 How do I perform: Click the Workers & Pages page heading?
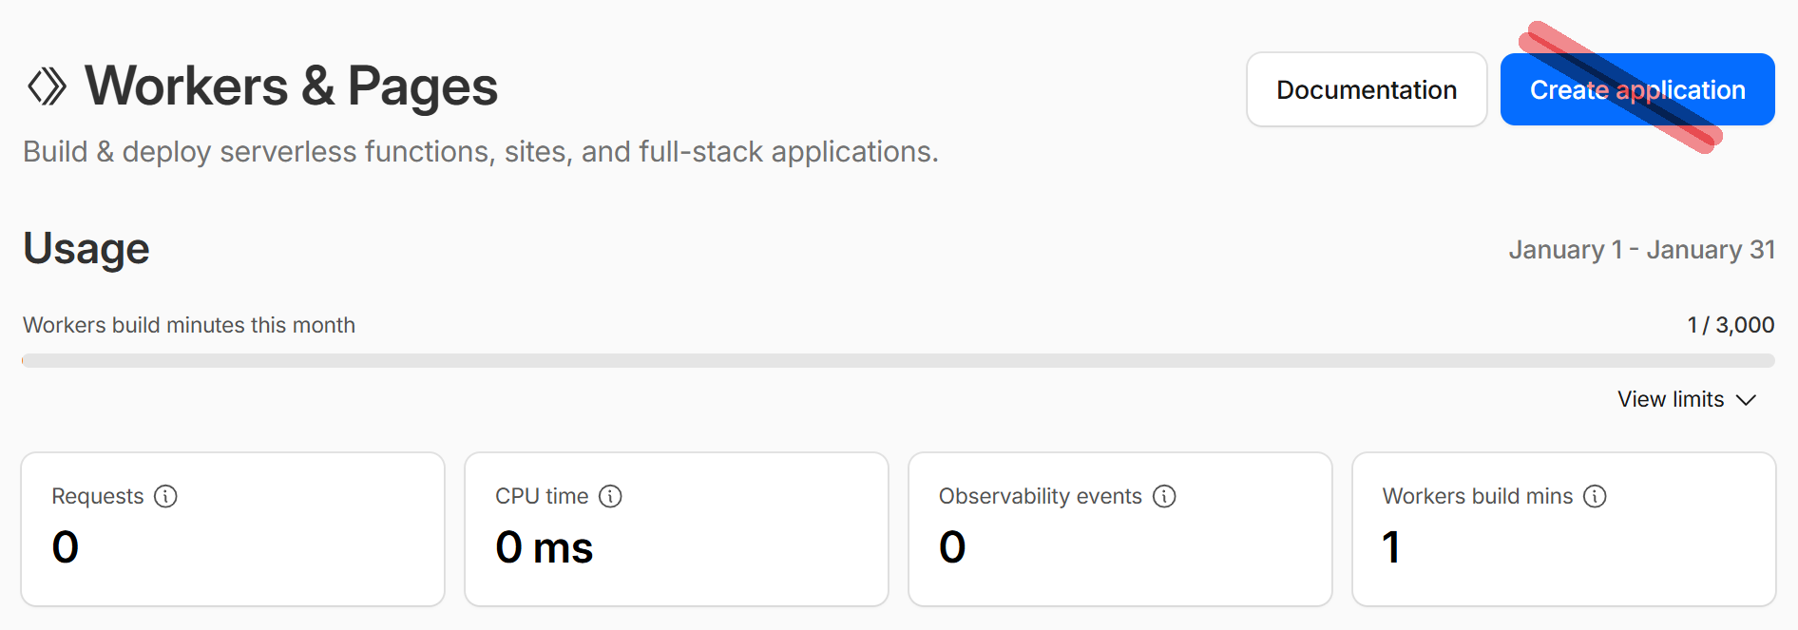291,86
